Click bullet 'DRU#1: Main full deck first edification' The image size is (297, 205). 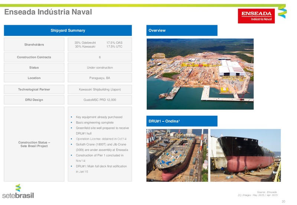tap(101, 166)
